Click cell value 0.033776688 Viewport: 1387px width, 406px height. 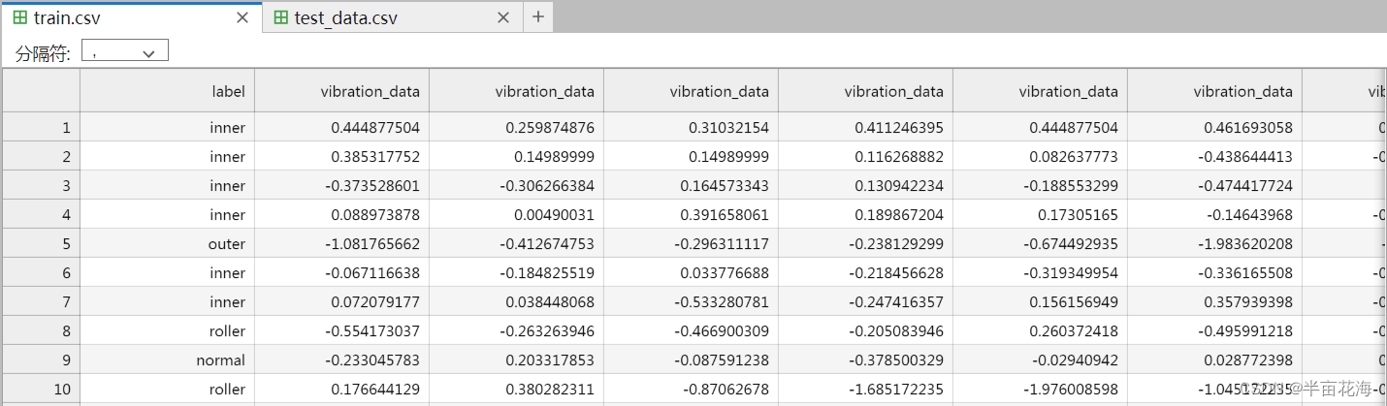[x=691, y=272]
